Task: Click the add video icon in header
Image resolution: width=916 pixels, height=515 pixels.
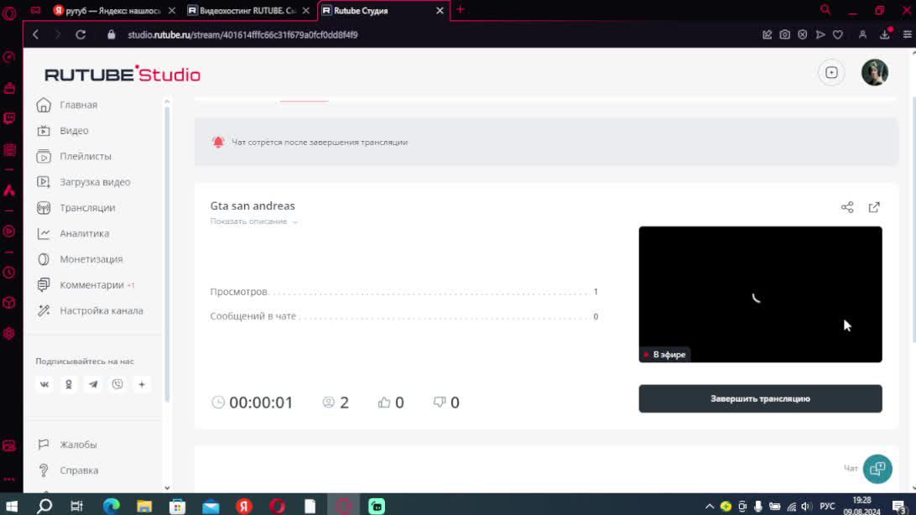Action: click(x=831, y=72)
